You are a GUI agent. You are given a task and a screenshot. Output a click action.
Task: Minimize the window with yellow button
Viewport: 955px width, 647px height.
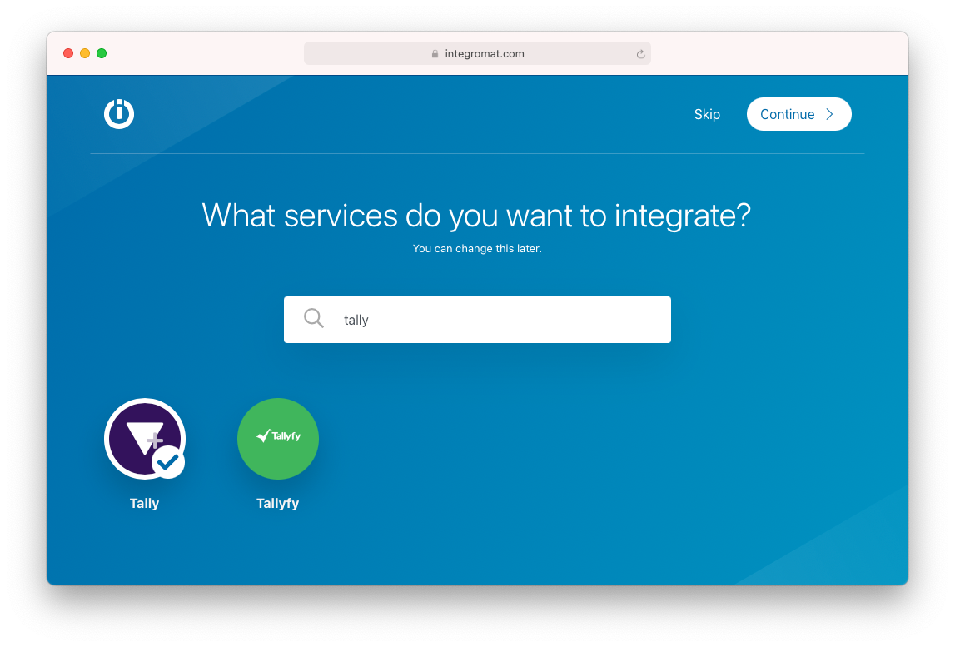(x=85, y=53)
